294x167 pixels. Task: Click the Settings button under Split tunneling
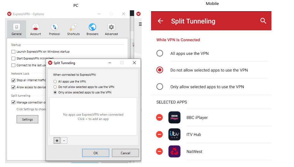(x=27, y=119)
